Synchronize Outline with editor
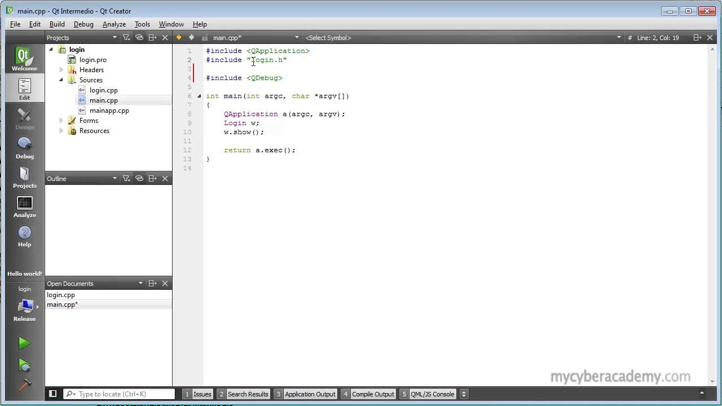The width and height of the screenshot is (722, 406). coord(139,178)
